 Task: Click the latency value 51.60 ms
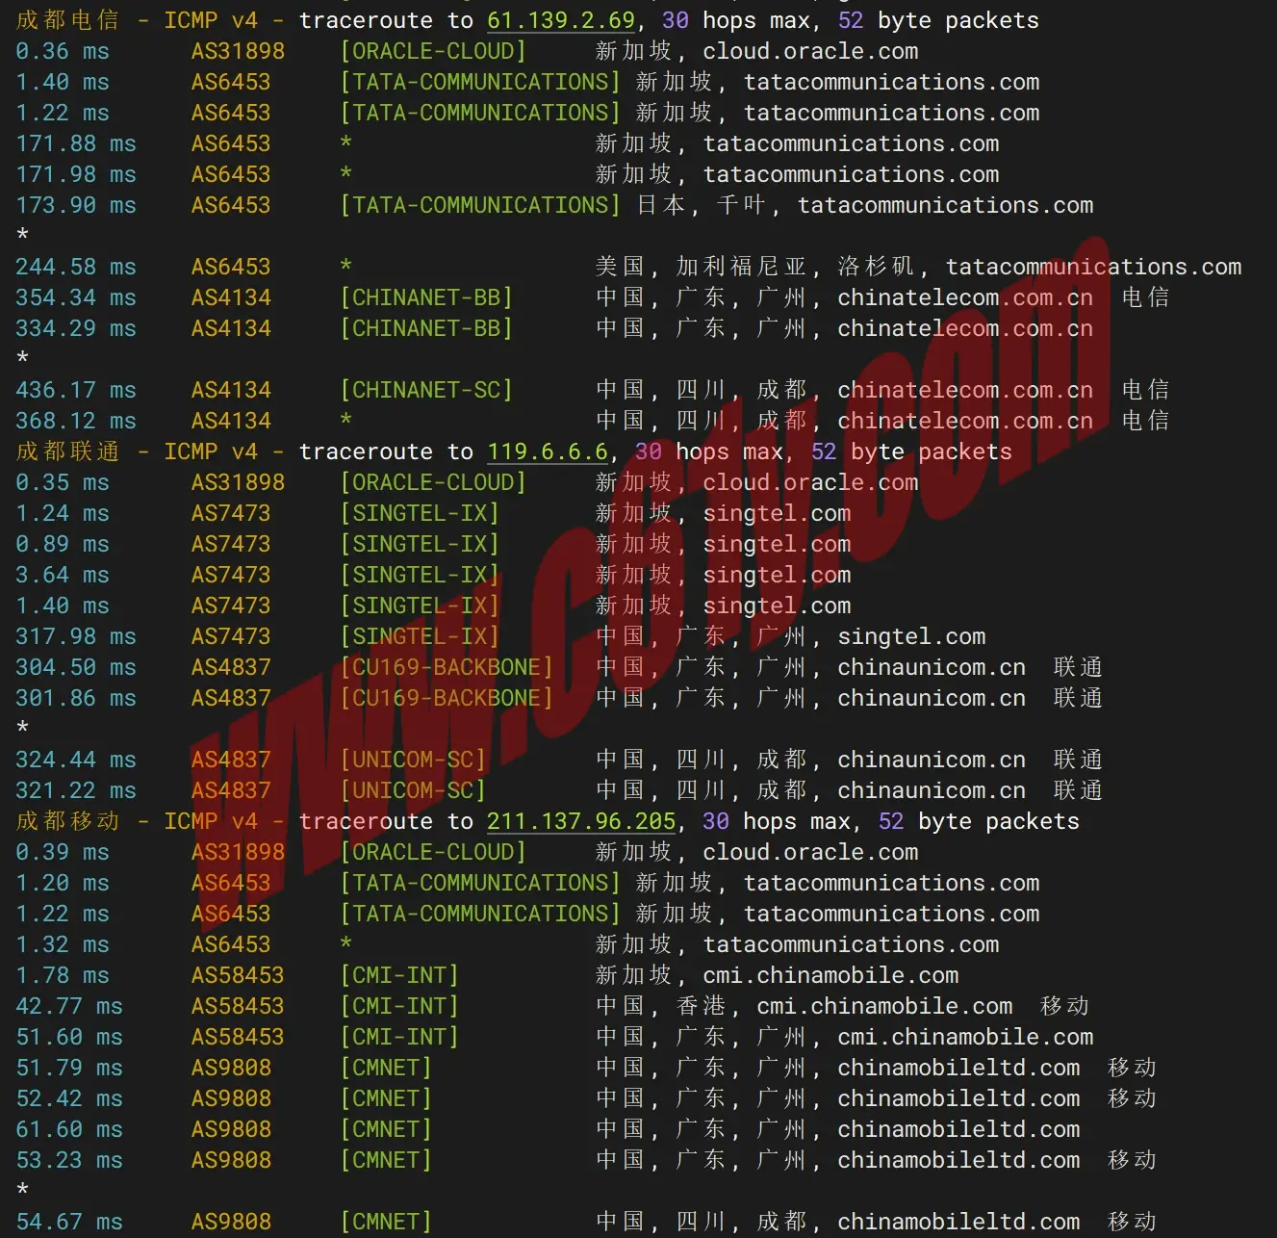click(69, 1037)
